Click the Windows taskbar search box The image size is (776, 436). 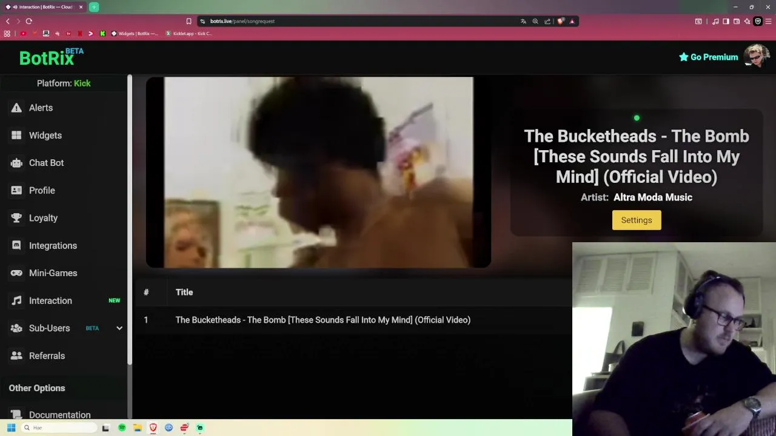tap(59, 428)
